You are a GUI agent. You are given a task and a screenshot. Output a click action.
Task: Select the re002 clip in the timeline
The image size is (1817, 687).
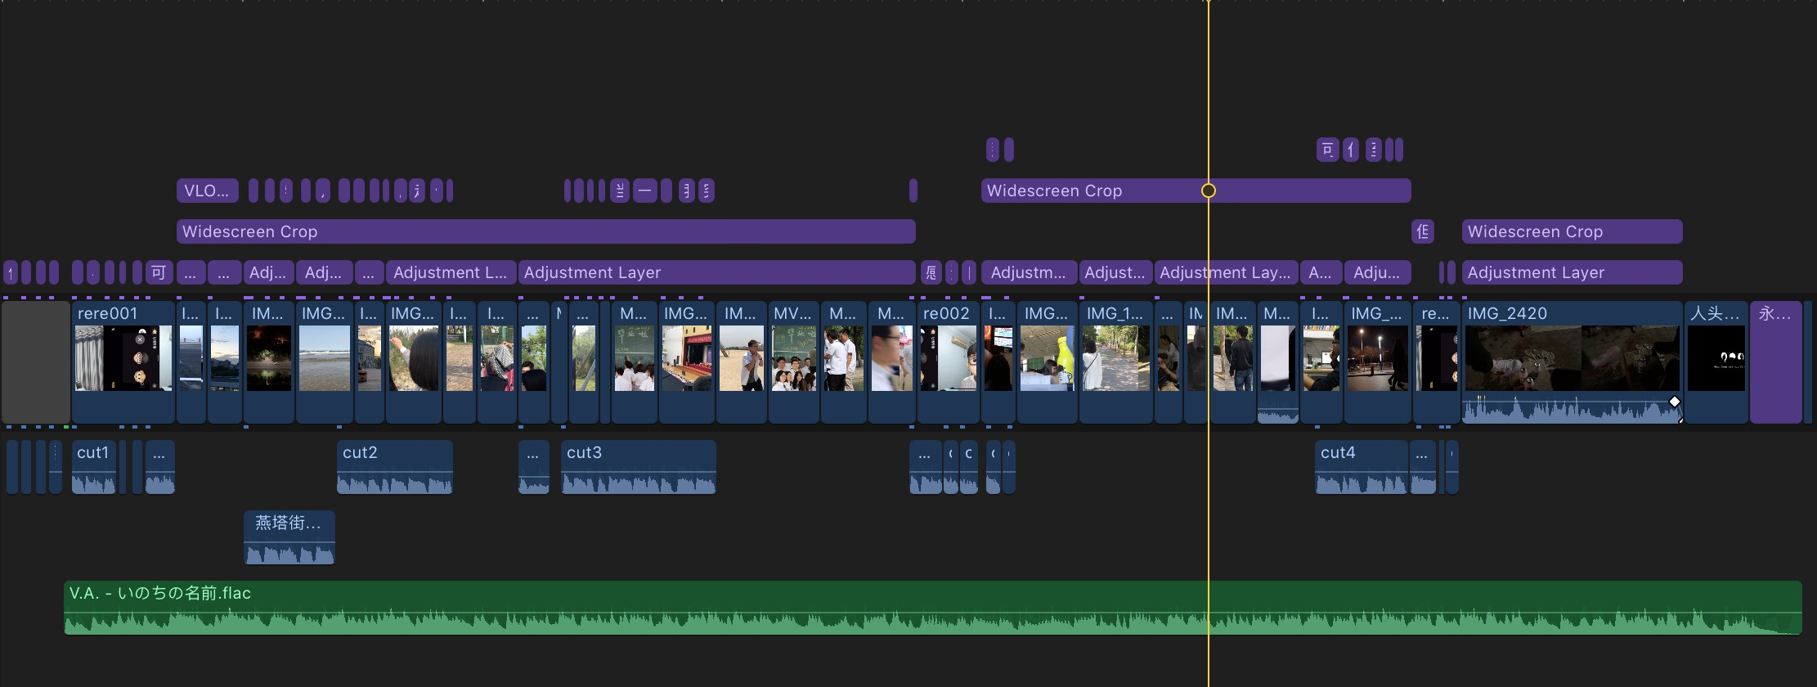pyautogui.click(x=948, y=360)
